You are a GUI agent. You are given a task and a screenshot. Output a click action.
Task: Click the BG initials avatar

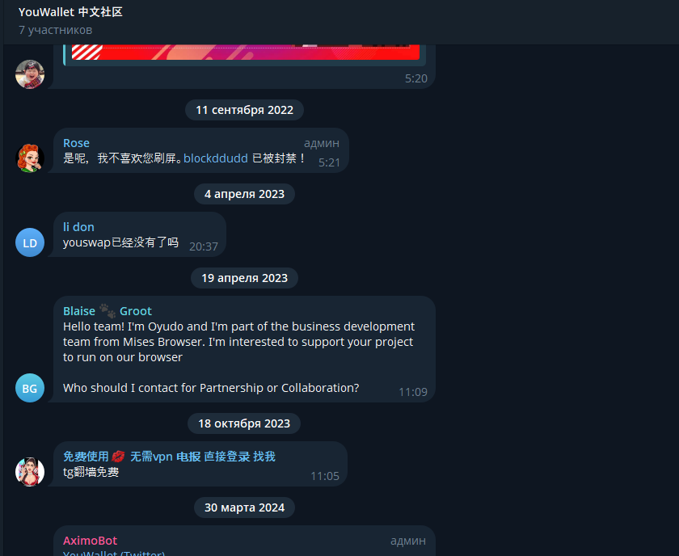tap(30, 388)
